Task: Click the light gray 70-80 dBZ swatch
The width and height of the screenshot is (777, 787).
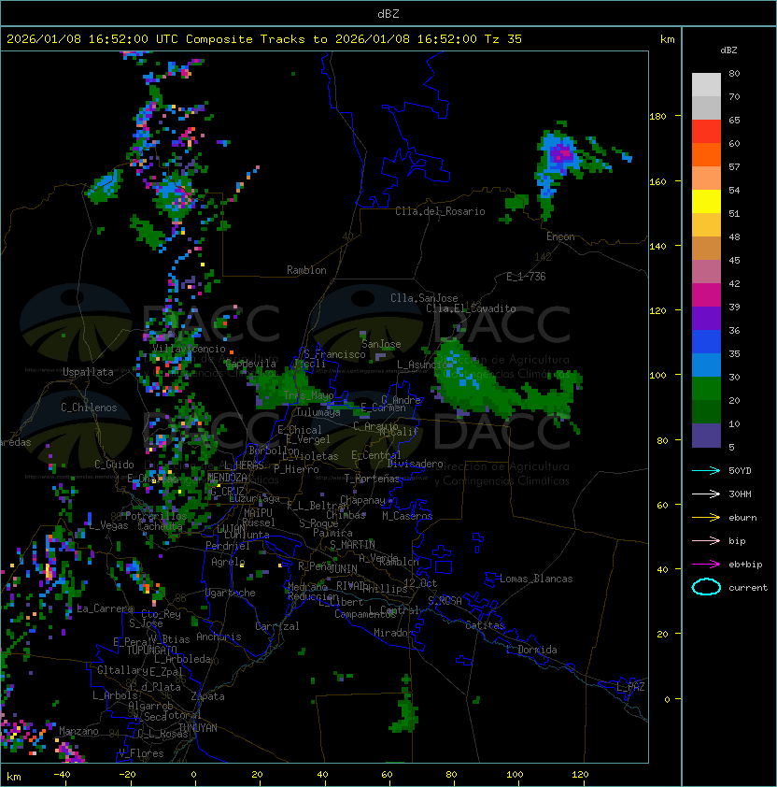Action: pyautogui.click(x=706, y=85)
